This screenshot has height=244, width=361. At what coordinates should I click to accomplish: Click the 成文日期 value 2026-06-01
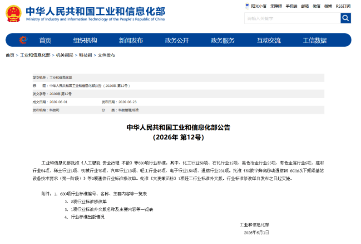(x=59, y=102)
